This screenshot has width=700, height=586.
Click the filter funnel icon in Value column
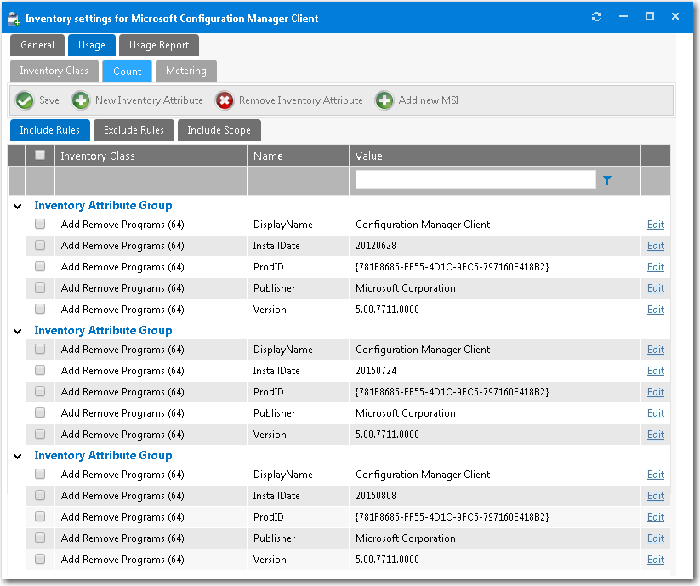[x=607, y=180]
